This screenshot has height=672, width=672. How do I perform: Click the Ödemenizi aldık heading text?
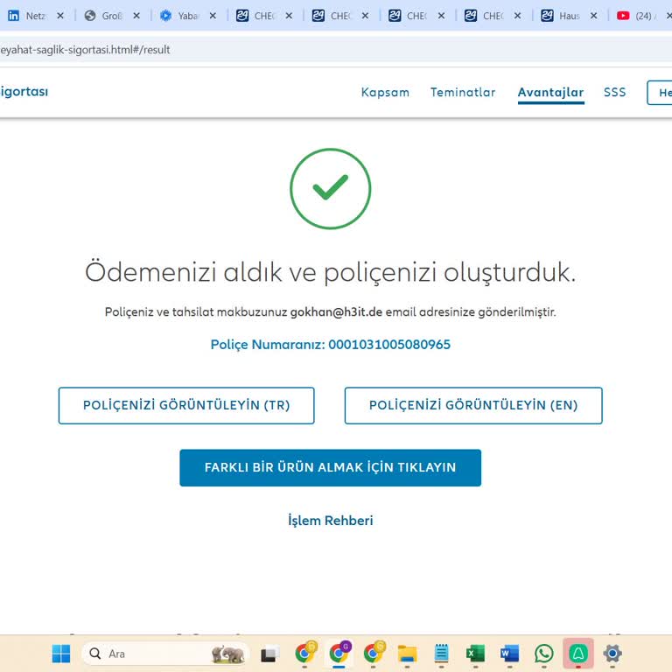click(x=331, y=272)
